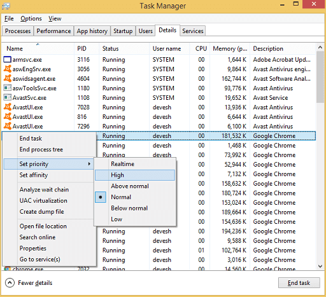Image resolution: width=326 pixels, height=297 pixels.
Task: Sort by CPU column header
Action: coord(200,48)
